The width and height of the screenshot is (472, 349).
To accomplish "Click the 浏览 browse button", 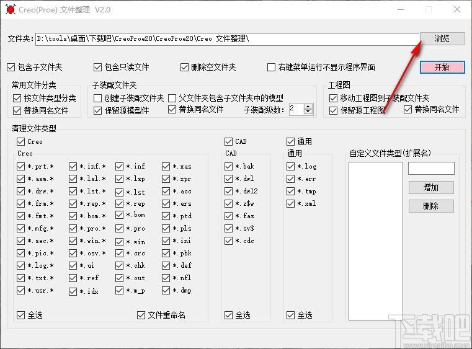I will (x=442, y=38).
